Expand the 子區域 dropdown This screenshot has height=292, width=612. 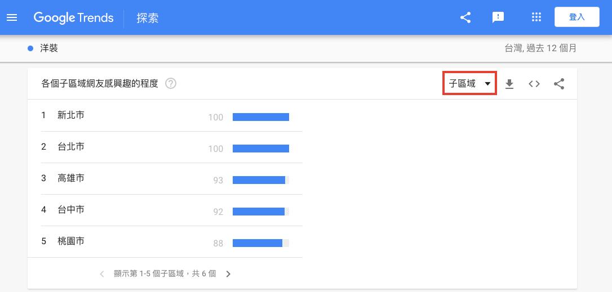click(469, 84)
